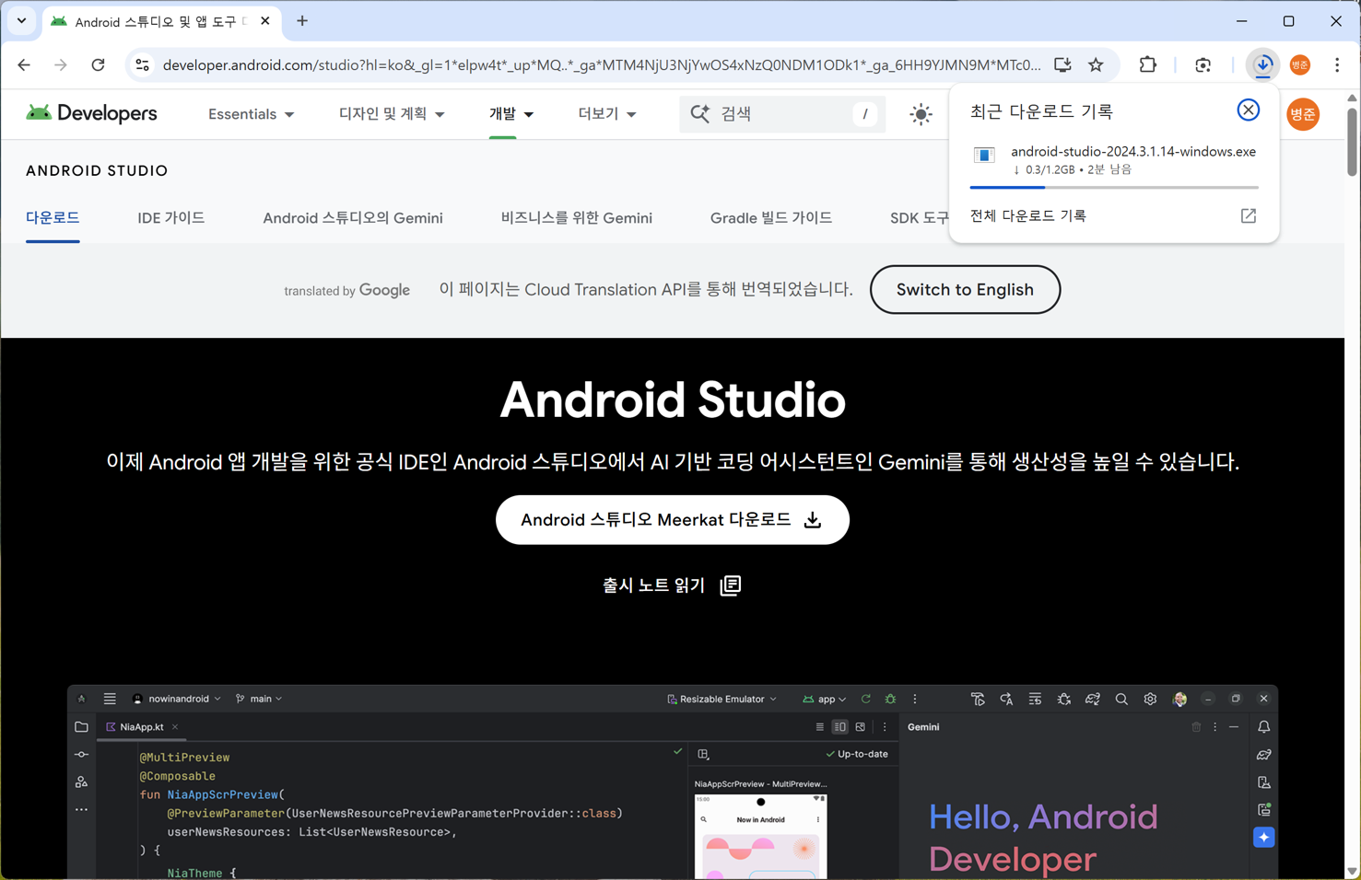Close the Android 스튜디오 browser tab
The width and height of the screenshot is (1361, 880).
(265, 21)
